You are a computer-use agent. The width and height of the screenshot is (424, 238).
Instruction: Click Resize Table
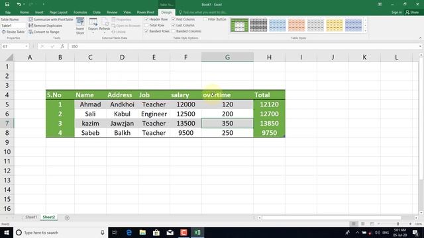click(x=13, y=32)
